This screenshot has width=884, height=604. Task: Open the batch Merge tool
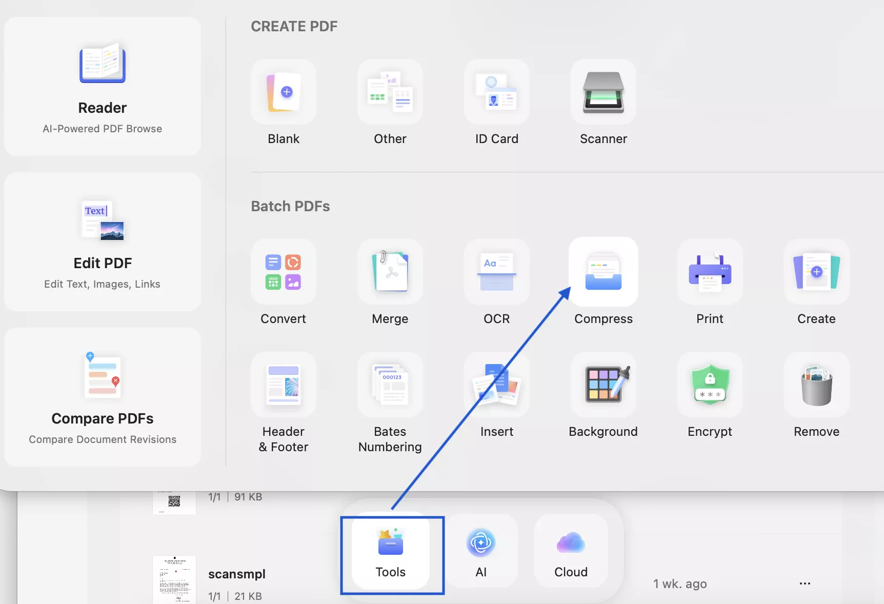(390, 272)
